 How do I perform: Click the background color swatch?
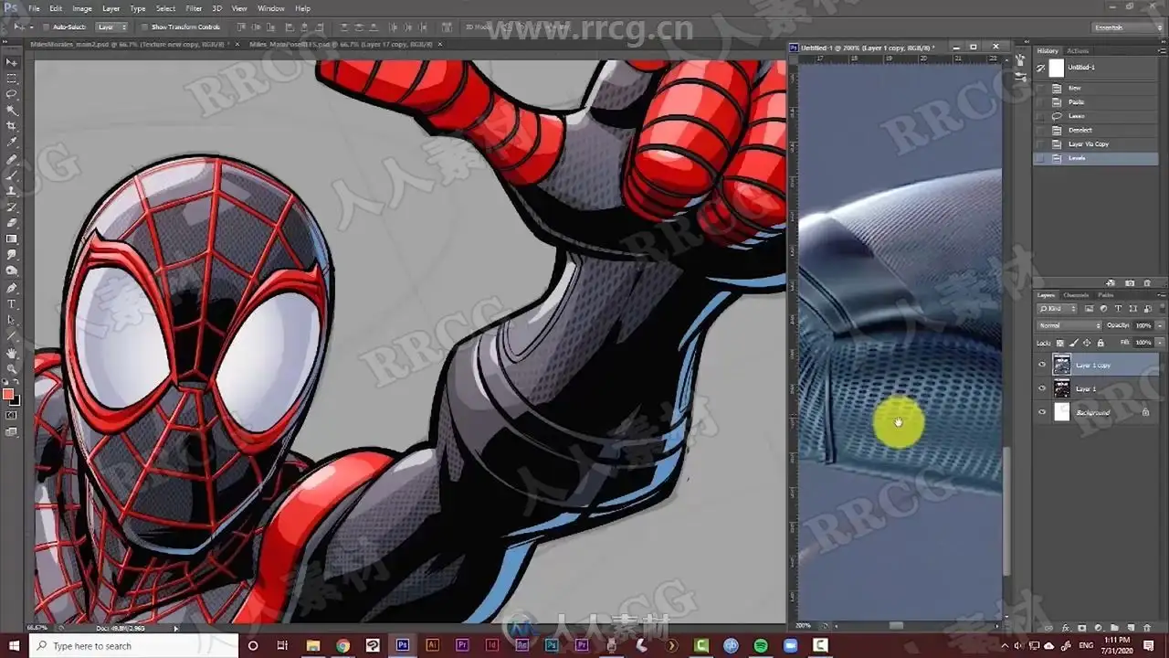(15, 399)
